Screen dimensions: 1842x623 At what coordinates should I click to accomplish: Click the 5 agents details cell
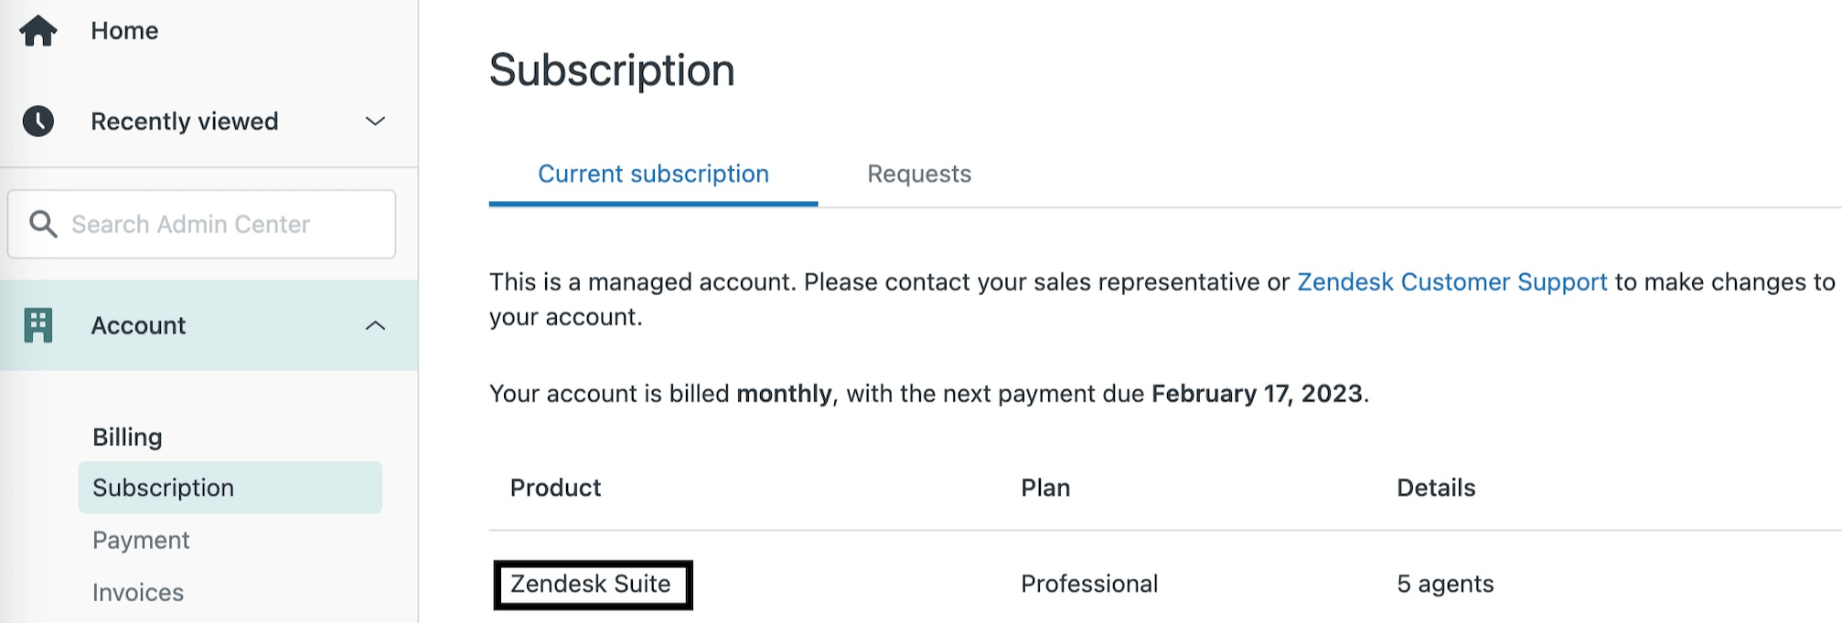(1445, 584)
